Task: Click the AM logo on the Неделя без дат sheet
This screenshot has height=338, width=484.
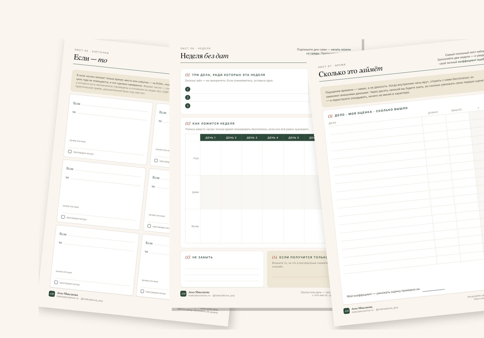Action: (183, 294)
